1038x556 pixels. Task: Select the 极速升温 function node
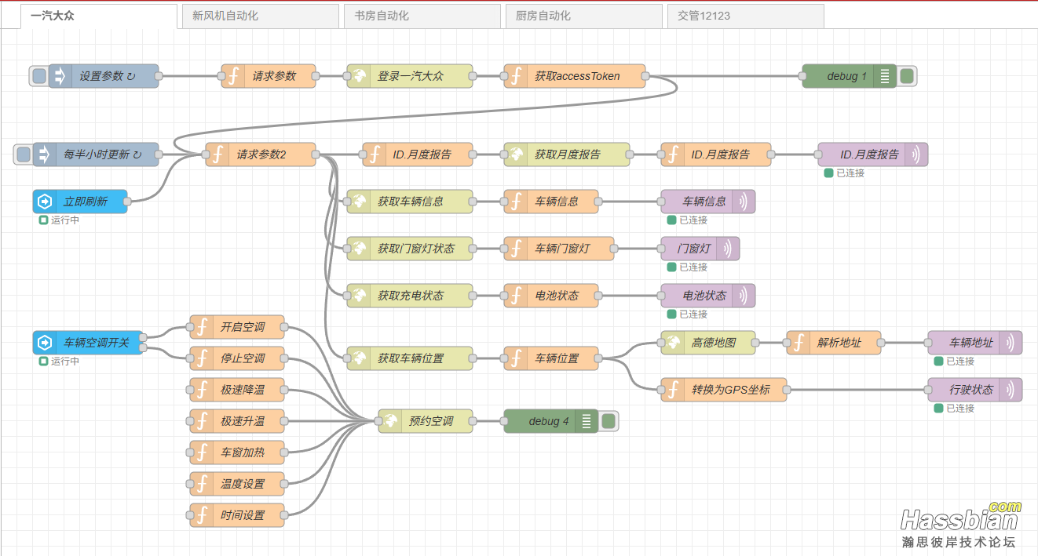click(237, 421)
